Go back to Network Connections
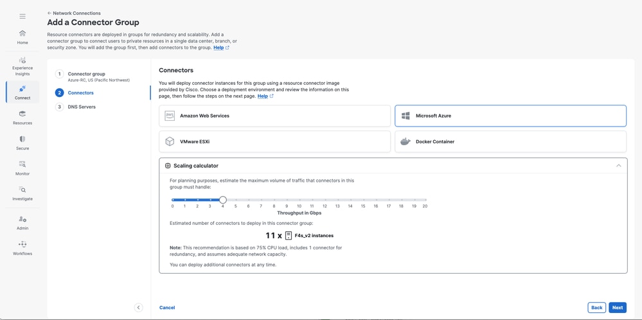The width and height of the screenshot is (642, 320). click(74, 13)
